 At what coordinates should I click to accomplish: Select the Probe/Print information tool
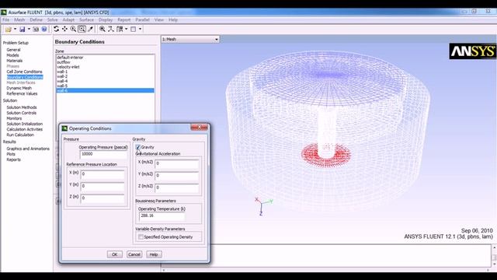pyautogui.click(x=91, y=29)
